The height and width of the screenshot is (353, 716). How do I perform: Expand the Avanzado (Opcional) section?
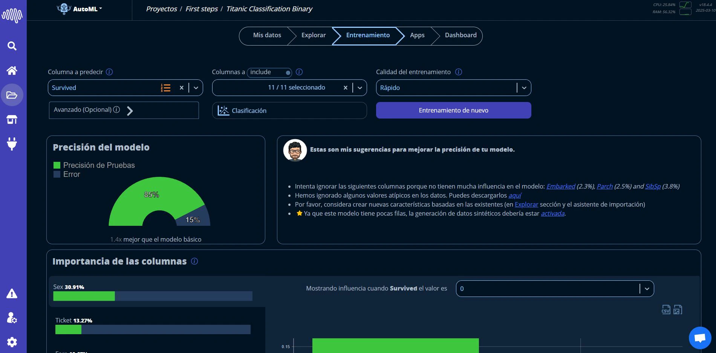[x=130, y=111]
